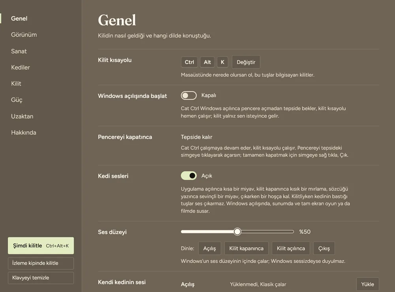Image resolution: width=395 pixels, height=292 pixels.
Task: Play the Kilit kapanınca sound preview
Action: coord(246,249)
